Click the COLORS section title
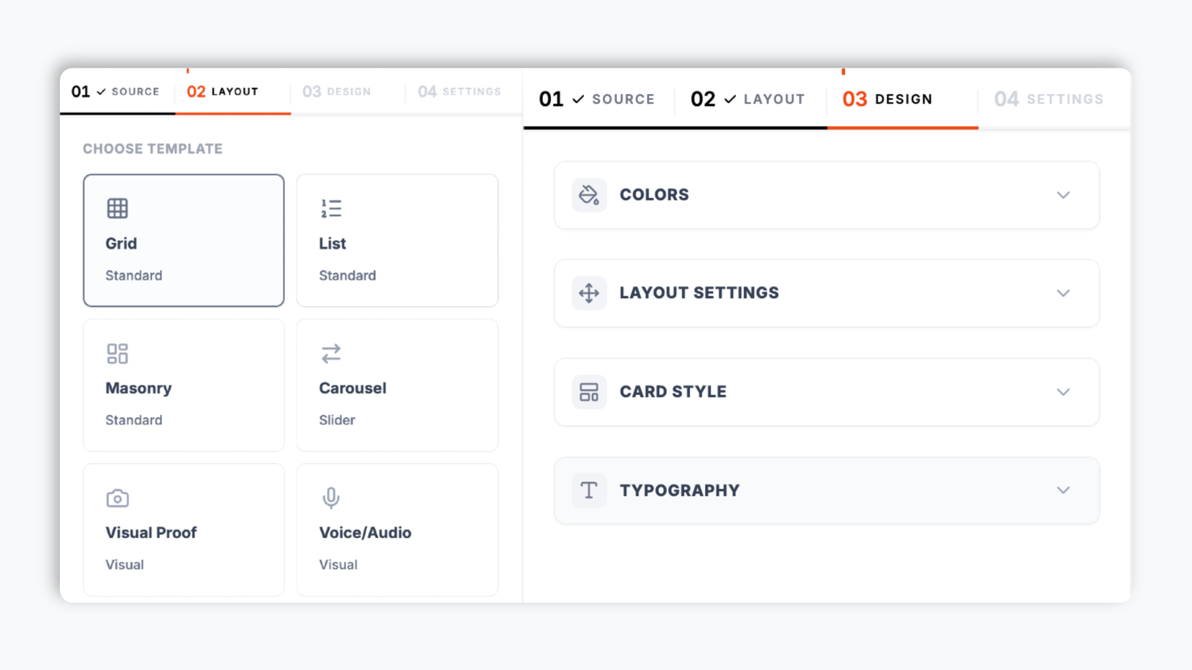 tap(654, 195)
